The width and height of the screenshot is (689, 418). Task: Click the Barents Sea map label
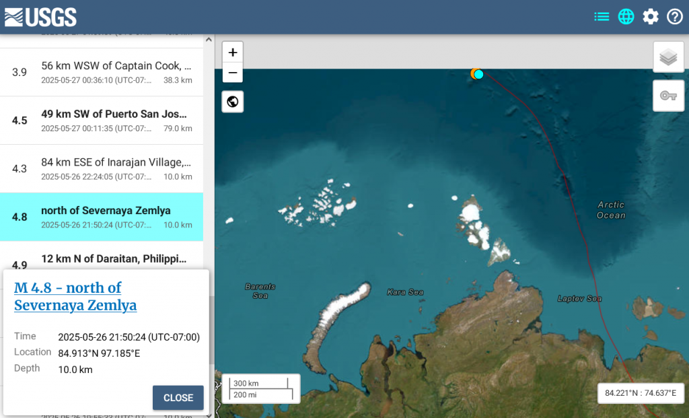(x=260, y=291)
